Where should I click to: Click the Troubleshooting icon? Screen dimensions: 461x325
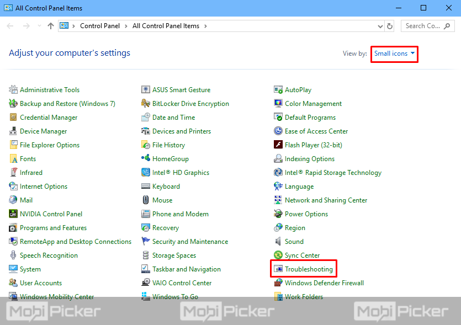click(x=278, y=269)
